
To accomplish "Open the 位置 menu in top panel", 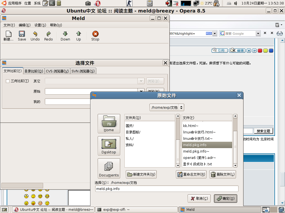I will 28,3.
